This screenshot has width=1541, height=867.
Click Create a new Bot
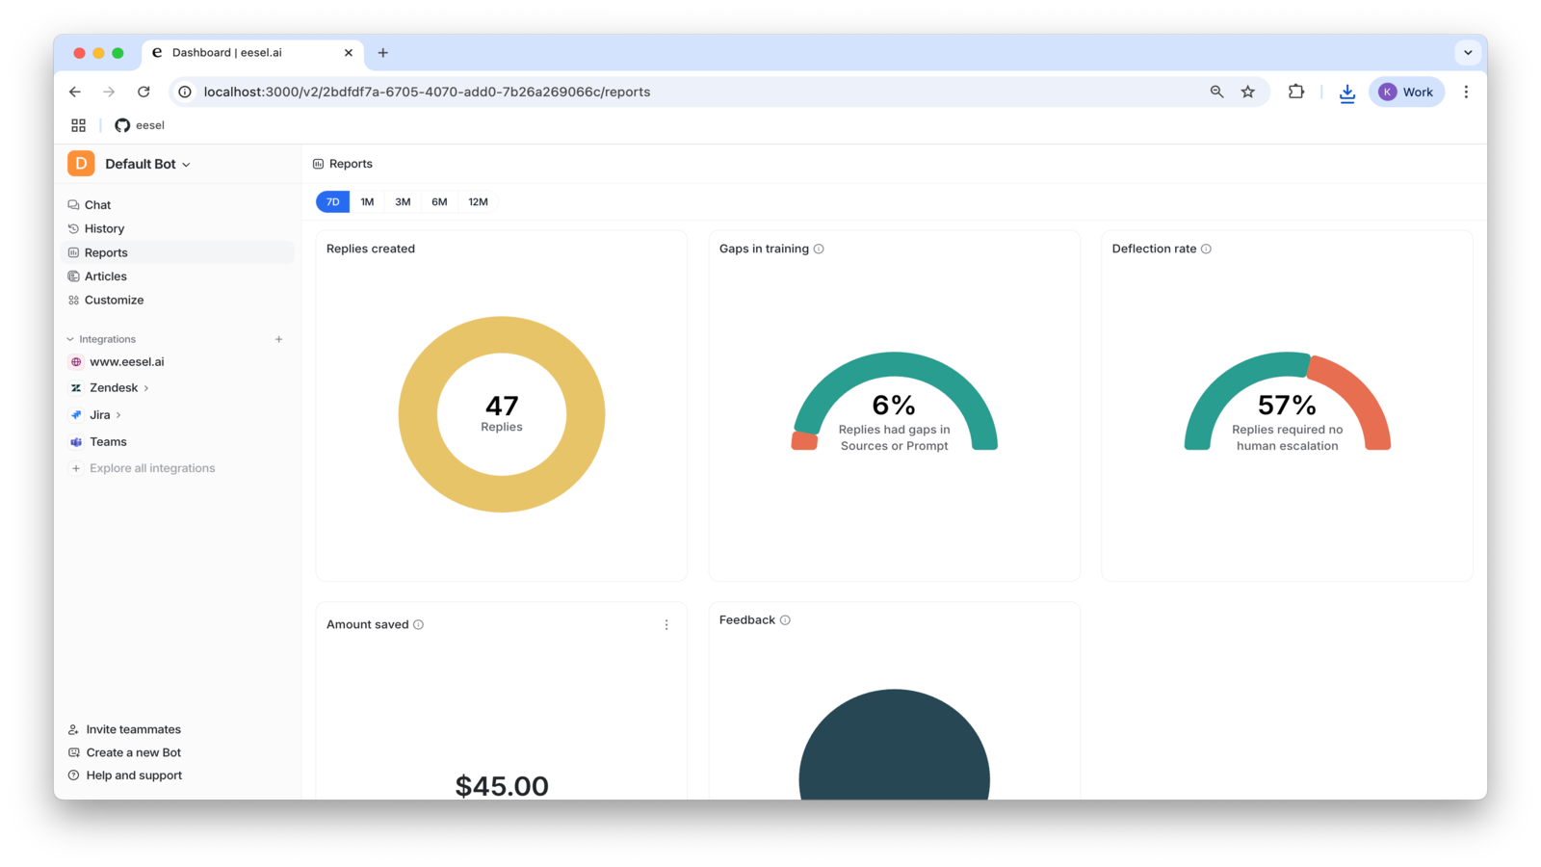coord(133,751)
